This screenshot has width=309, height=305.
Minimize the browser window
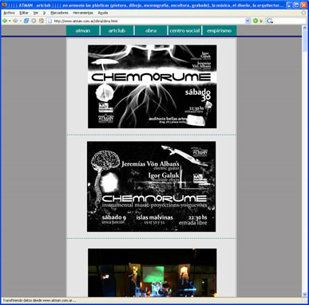tap(290, 5)
